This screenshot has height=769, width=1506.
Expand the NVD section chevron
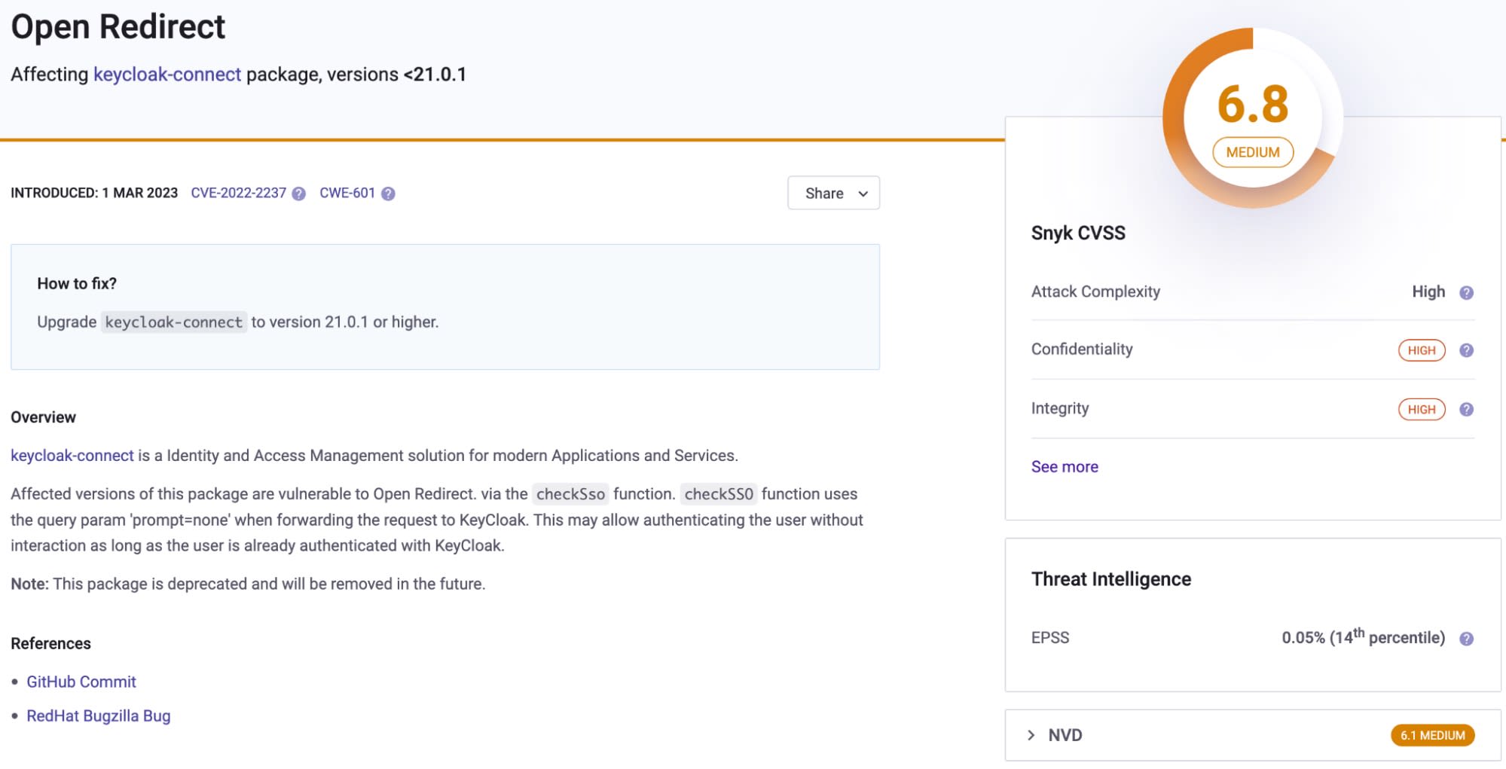coord(1031,735)
